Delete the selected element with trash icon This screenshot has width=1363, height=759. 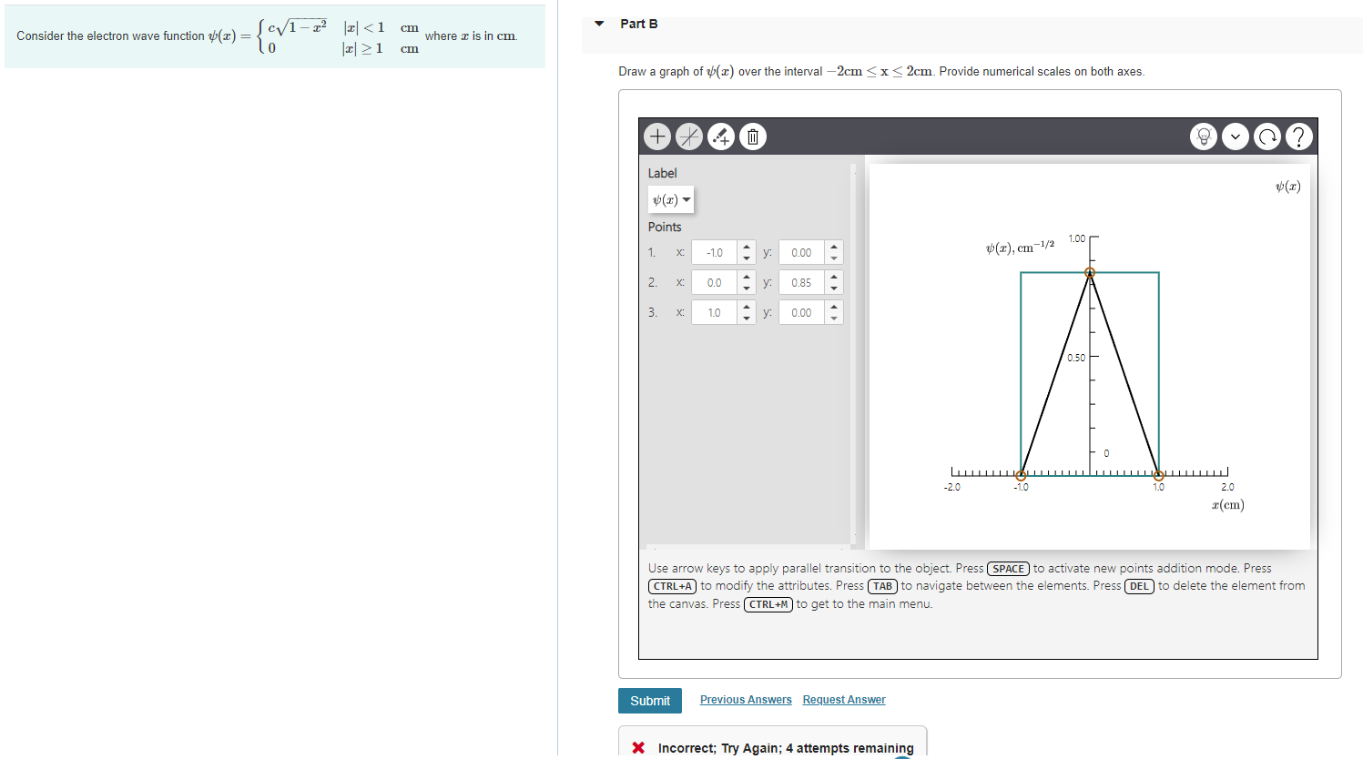tap(752, 136)
